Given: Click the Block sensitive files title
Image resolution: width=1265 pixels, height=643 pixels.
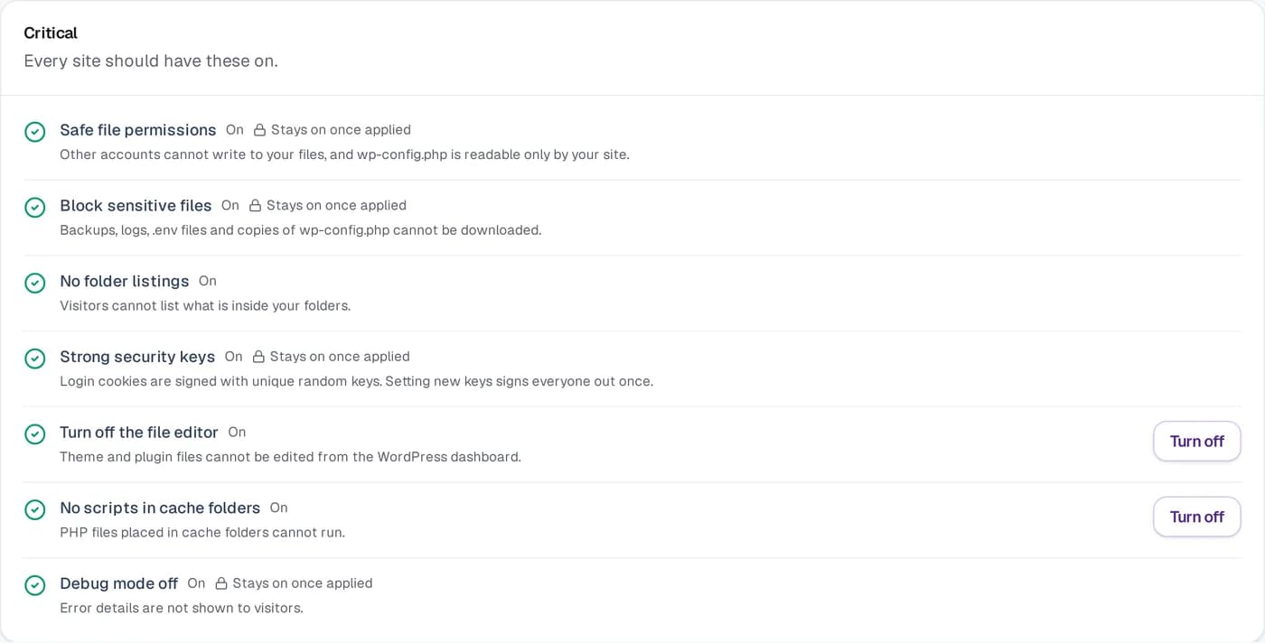Looking at the screenshot, I should tap(136, 206).
